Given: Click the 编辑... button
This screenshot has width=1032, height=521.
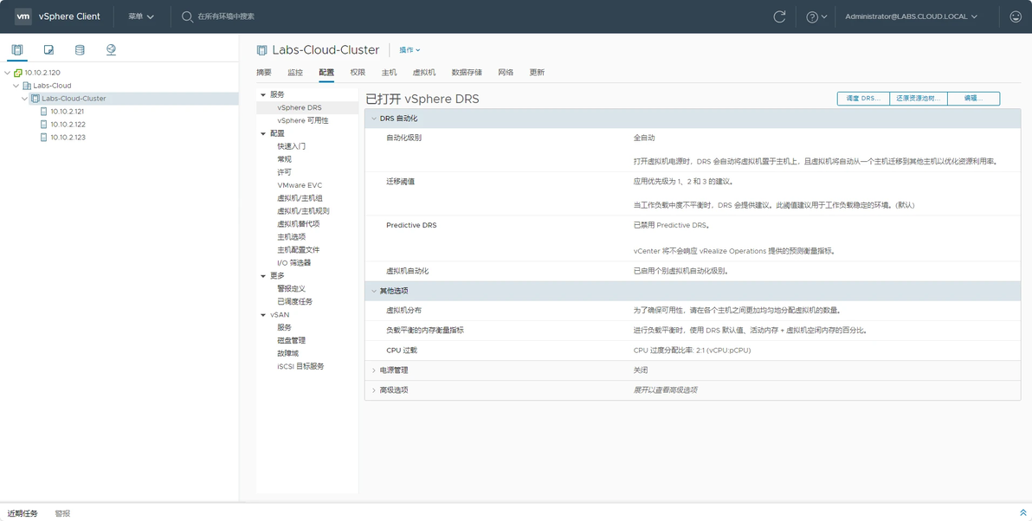Looking at the screenshot, I should click(973, 99).
